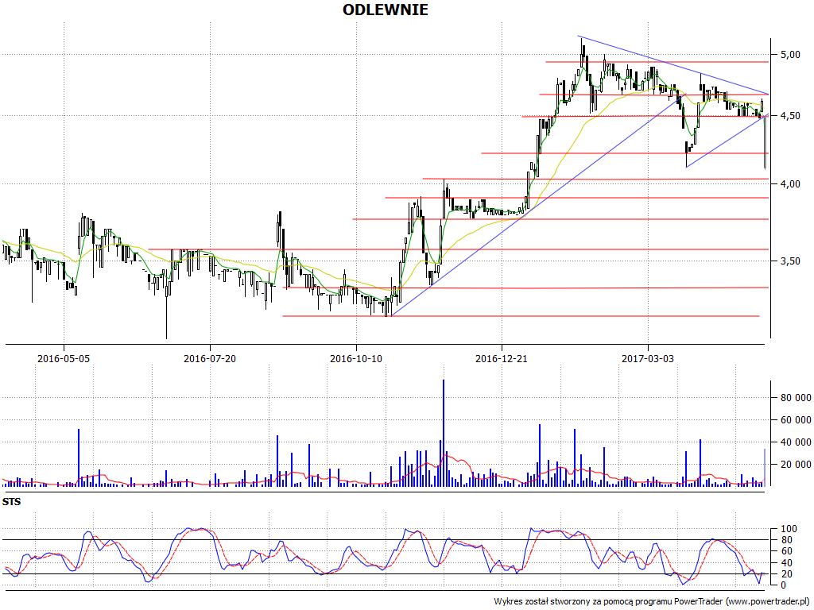Click the 20 level on STS axis
814x610 pixels.
click(x=785, y=574)
